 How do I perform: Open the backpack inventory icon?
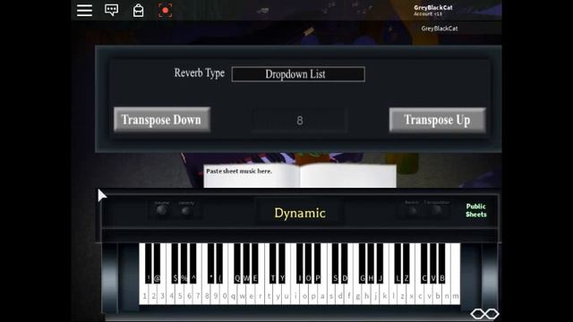[138, 10]
